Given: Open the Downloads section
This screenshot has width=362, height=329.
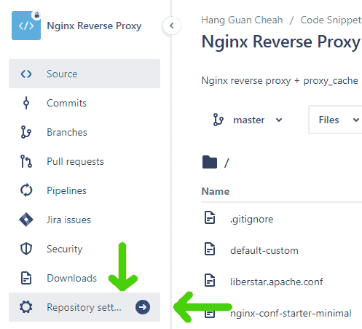Looking at the screenshot, I should (x=84, y=278).
